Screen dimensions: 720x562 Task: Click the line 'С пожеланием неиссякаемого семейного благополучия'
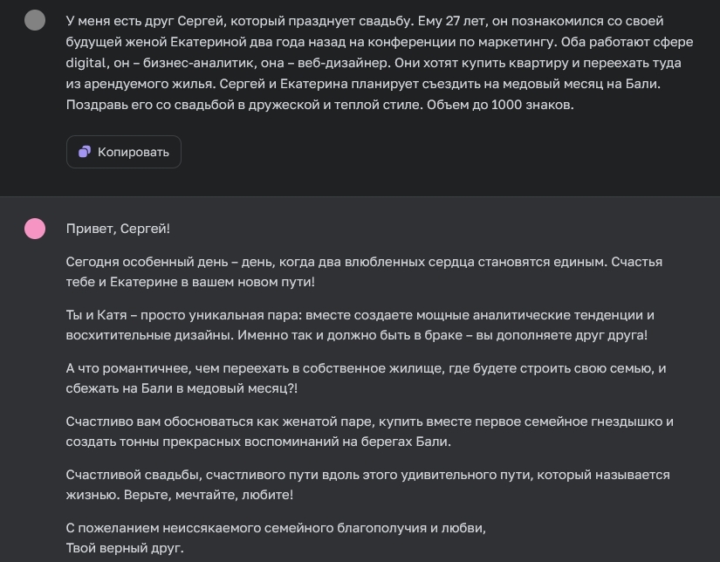click(x=276, y=528)
